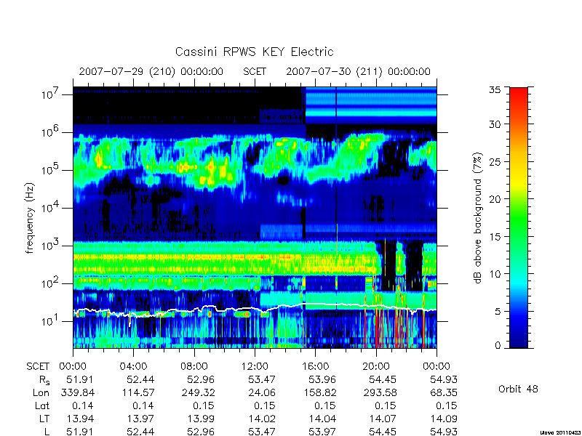Image resolution: width=582 pixels, height=436 pixels.
Task: Click the Rs row label
Action: [x=44, y=380]
